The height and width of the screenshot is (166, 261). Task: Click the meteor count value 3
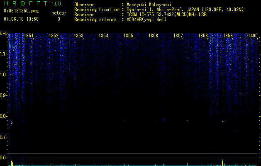click(59, 19)
